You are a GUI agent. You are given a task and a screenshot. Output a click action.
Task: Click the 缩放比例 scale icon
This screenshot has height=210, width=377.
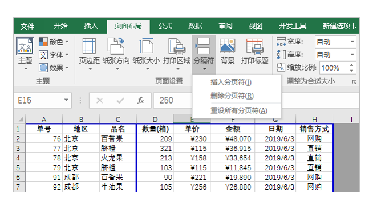point(281,68)
